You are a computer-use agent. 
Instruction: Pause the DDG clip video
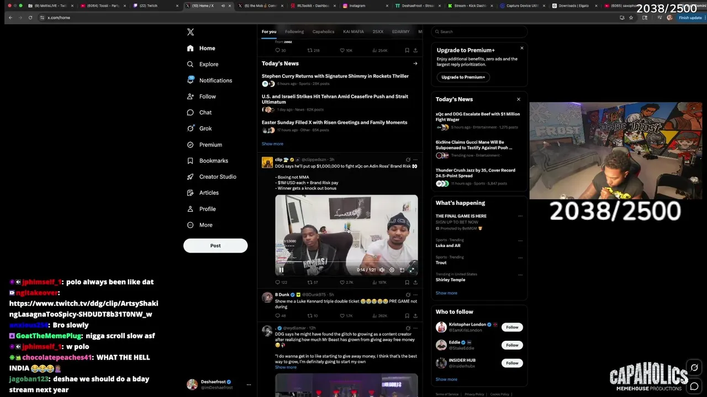[281, 270]
